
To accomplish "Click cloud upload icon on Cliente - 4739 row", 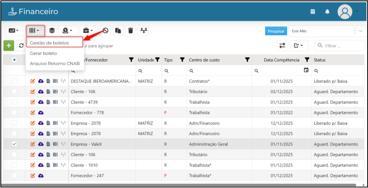I will tap(41, 102).
